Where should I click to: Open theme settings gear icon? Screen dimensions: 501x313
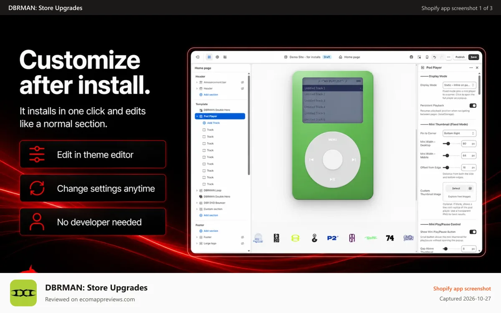click(217, 57)
